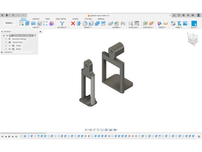
Task: Open the notifications bell icon
Action: click(188, 15)
